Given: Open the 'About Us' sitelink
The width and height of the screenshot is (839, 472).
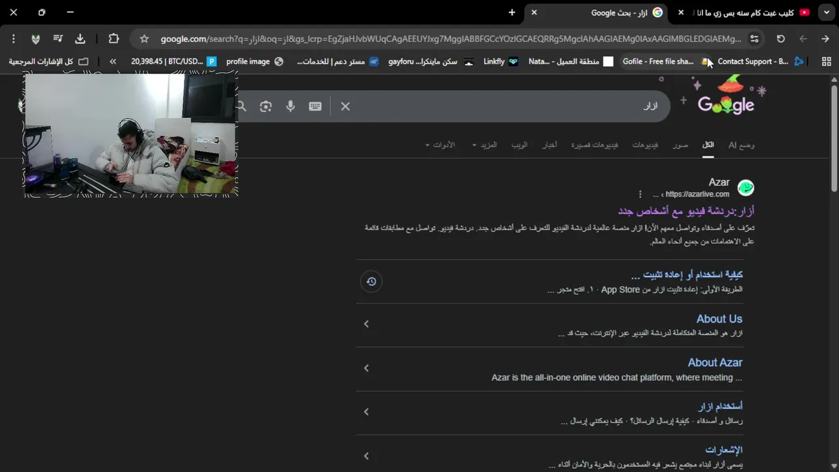Looking at the screenshot, I should (x=719, y=319).
